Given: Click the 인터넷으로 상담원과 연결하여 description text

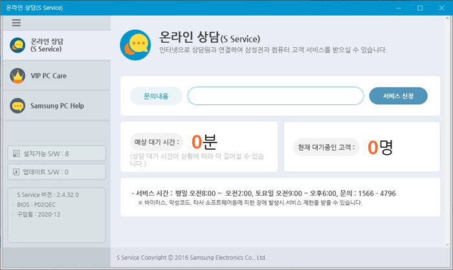Looking at the screenshot, I should (273, 50).
